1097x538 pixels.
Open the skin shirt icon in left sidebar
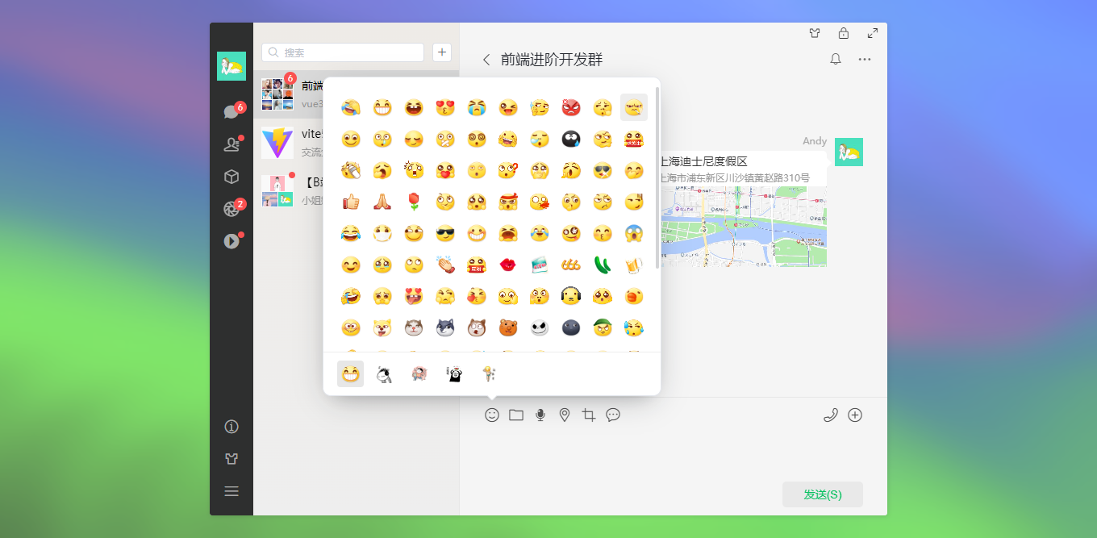(231, 459)
